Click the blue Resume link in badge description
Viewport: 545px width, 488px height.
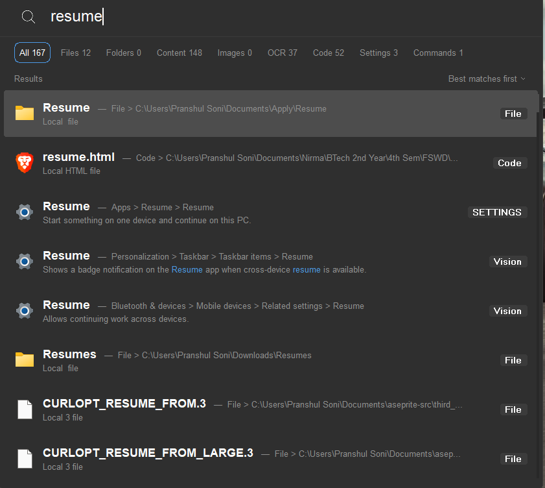click(x=187, y=270)
